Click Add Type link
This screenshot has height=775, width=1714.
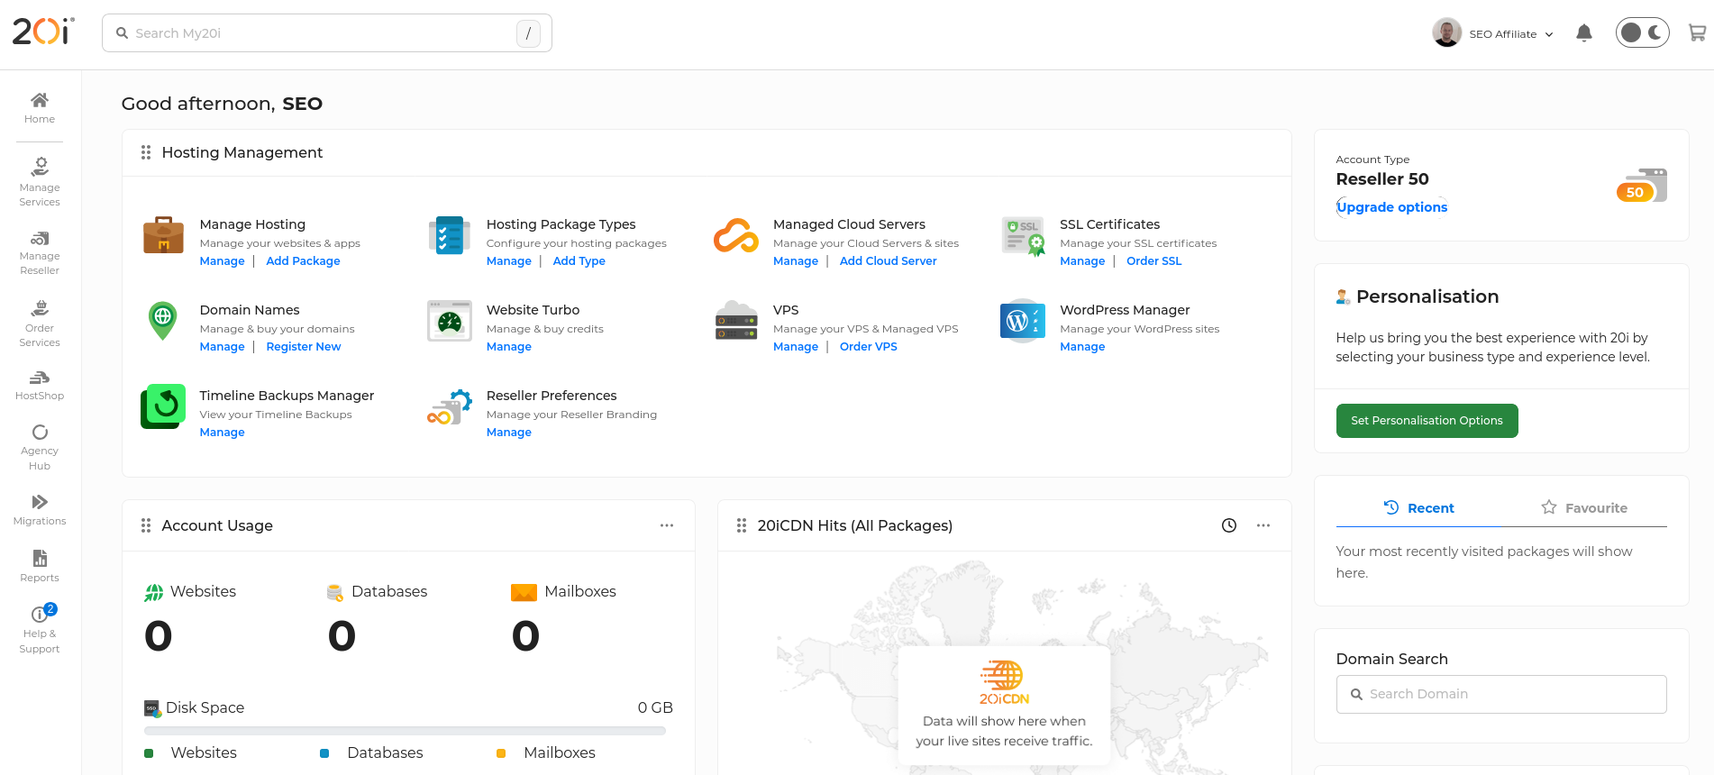coord(579,261)
